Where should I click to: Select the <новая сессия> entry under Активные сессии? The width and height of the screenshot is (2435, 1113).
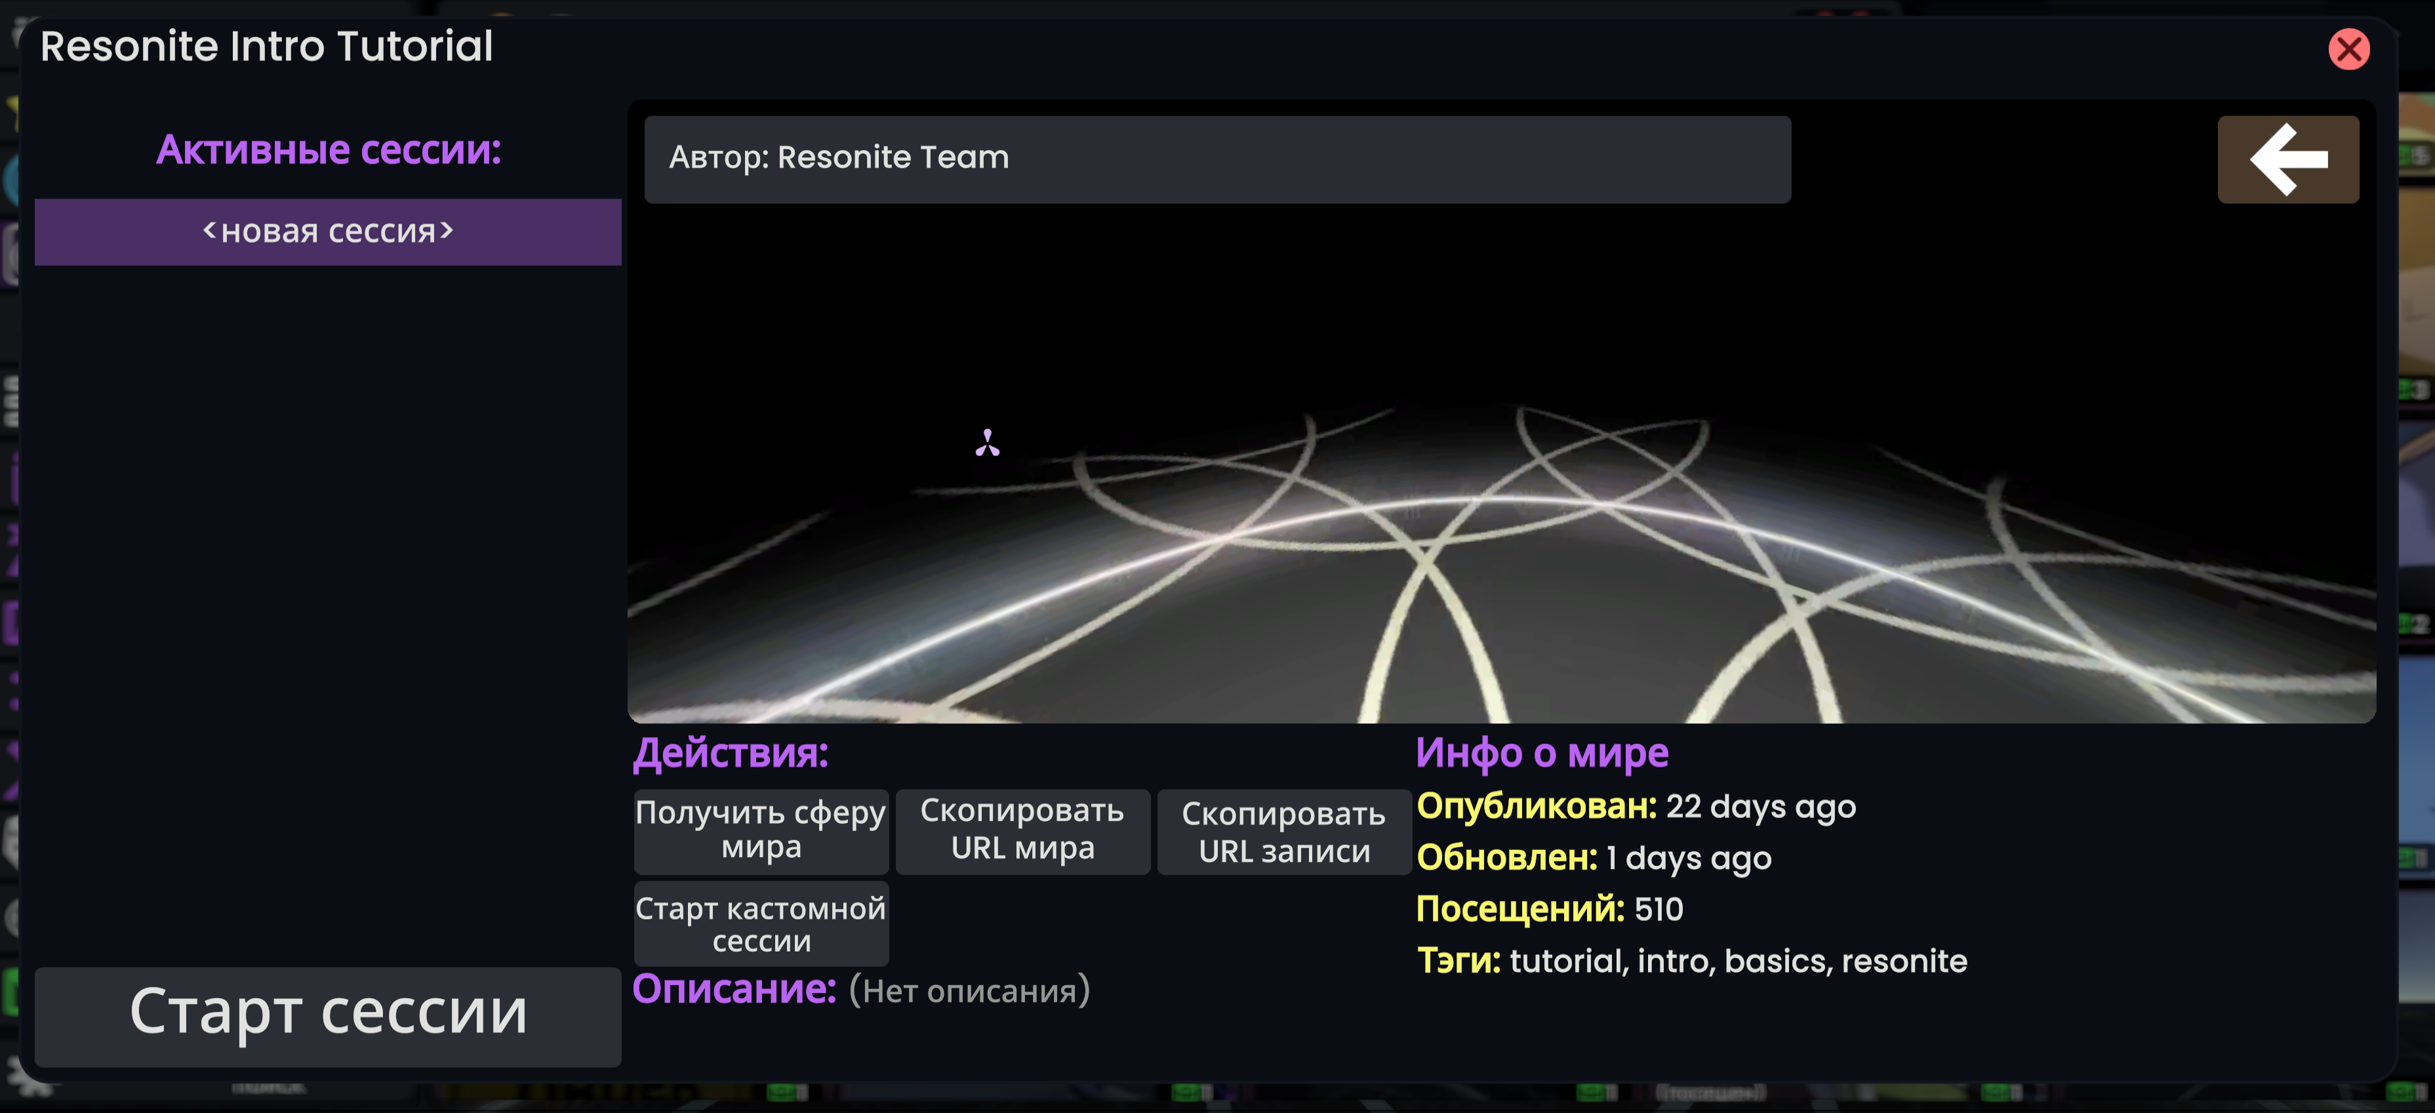pos(327,232)
